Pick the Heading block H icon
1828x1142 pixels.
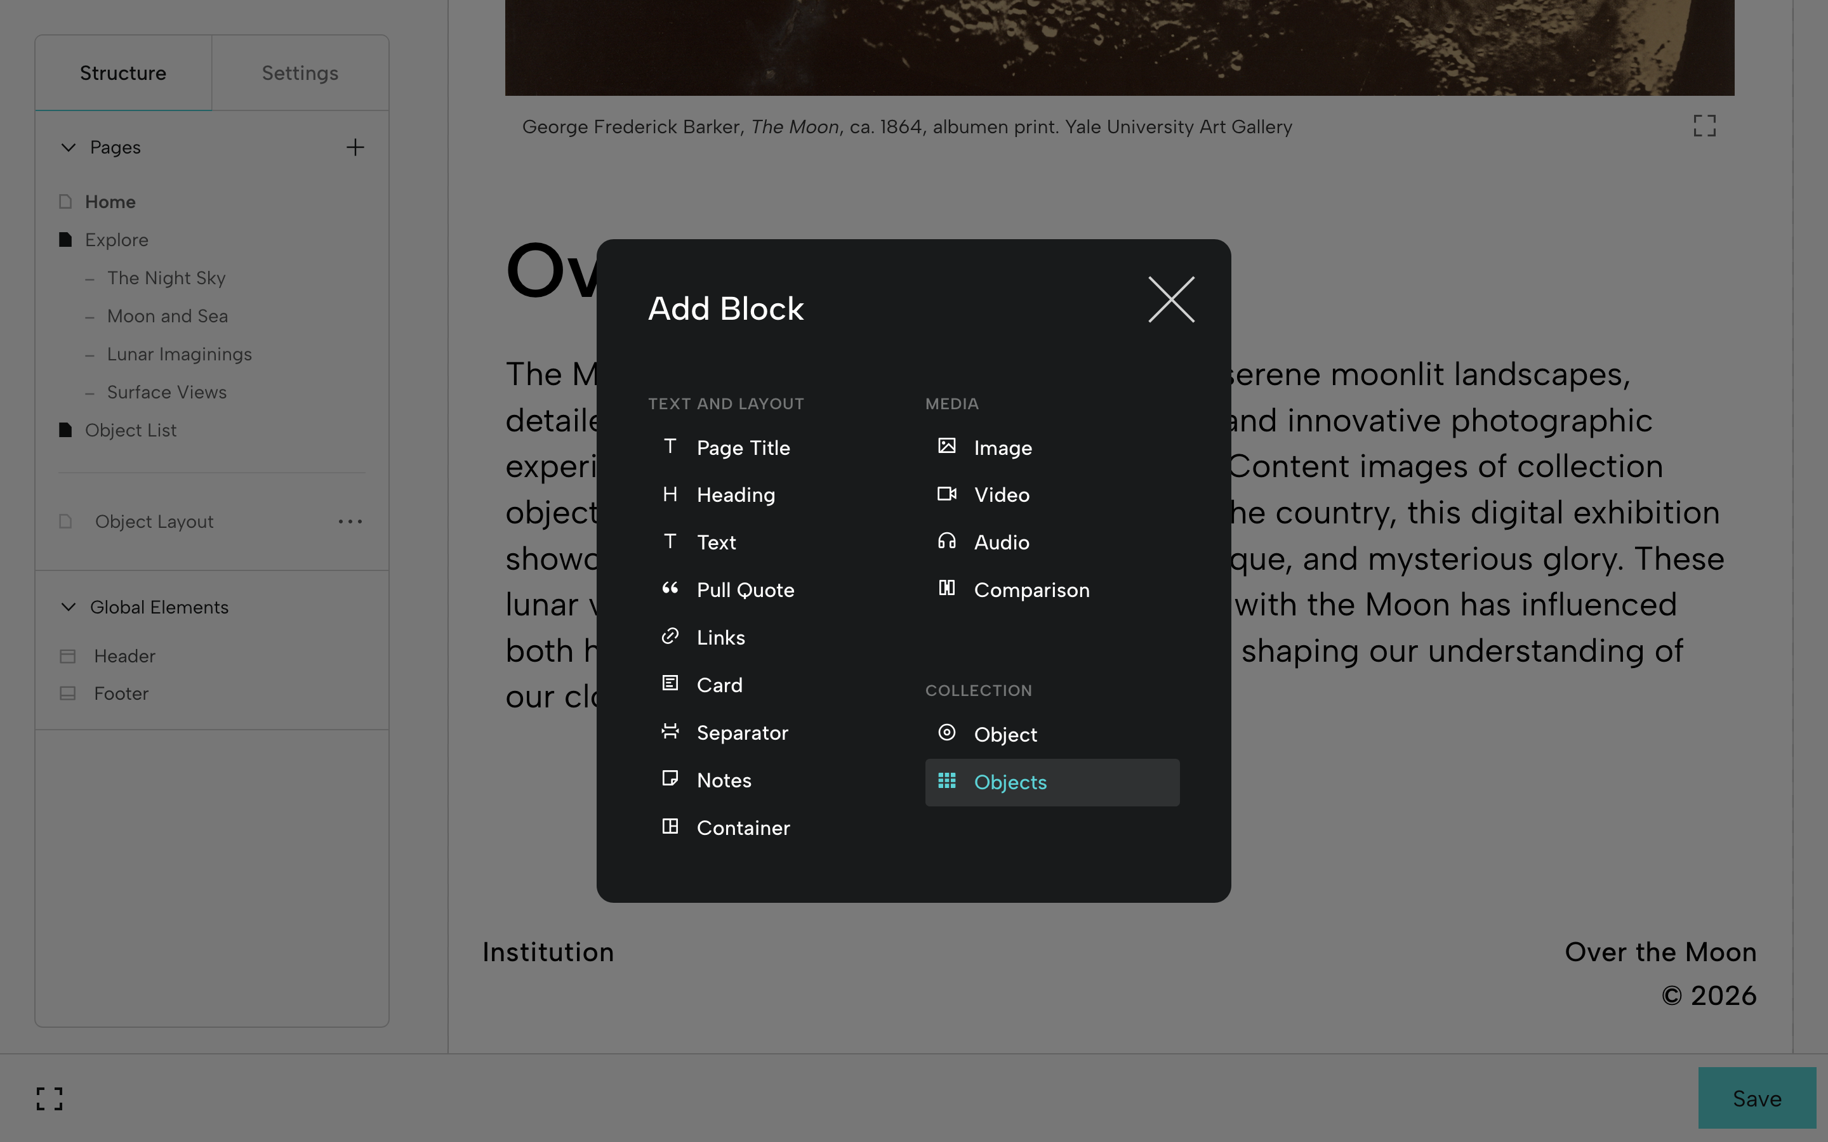[x=670, y=494]
